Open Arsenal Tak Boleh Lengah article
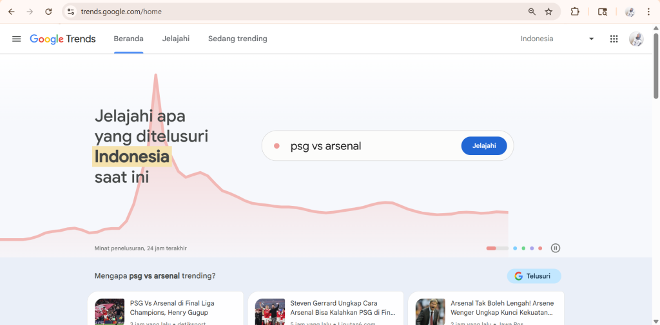 click(486, 308)
